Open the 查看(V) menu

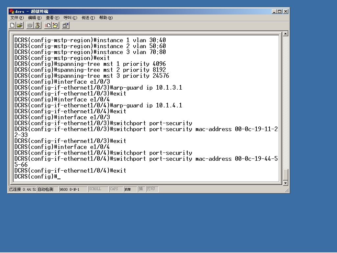[52, 18]
